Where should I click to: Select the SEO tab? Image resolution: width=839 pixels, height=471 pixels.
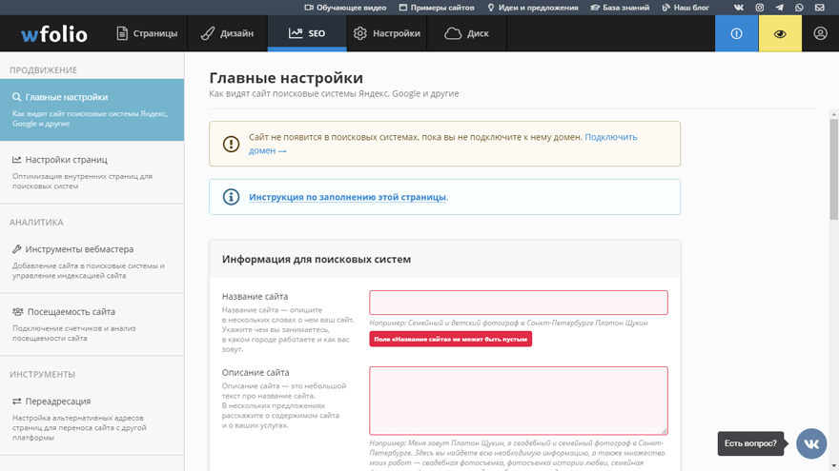(307, 33)
